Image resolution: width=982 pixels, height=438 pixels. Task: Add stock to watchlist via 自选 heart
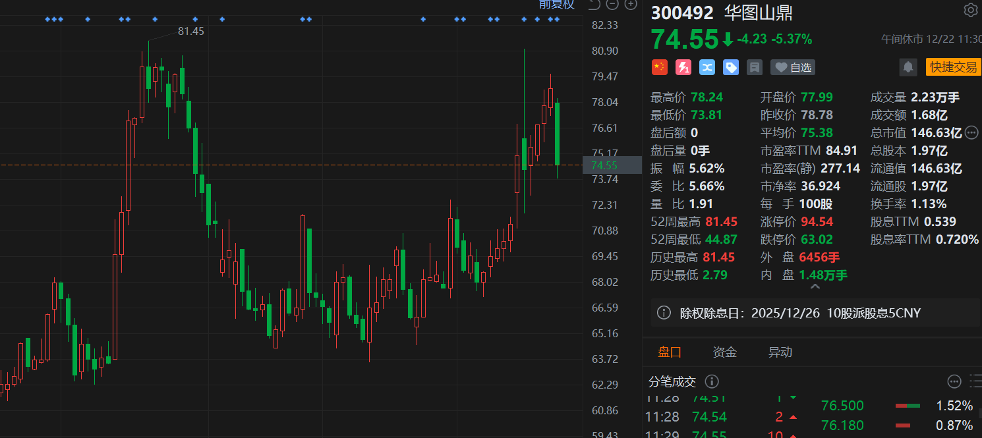click(x=792, y=67)
